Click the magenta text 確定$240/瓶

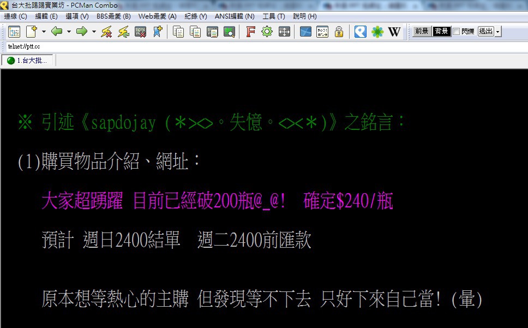348,201
